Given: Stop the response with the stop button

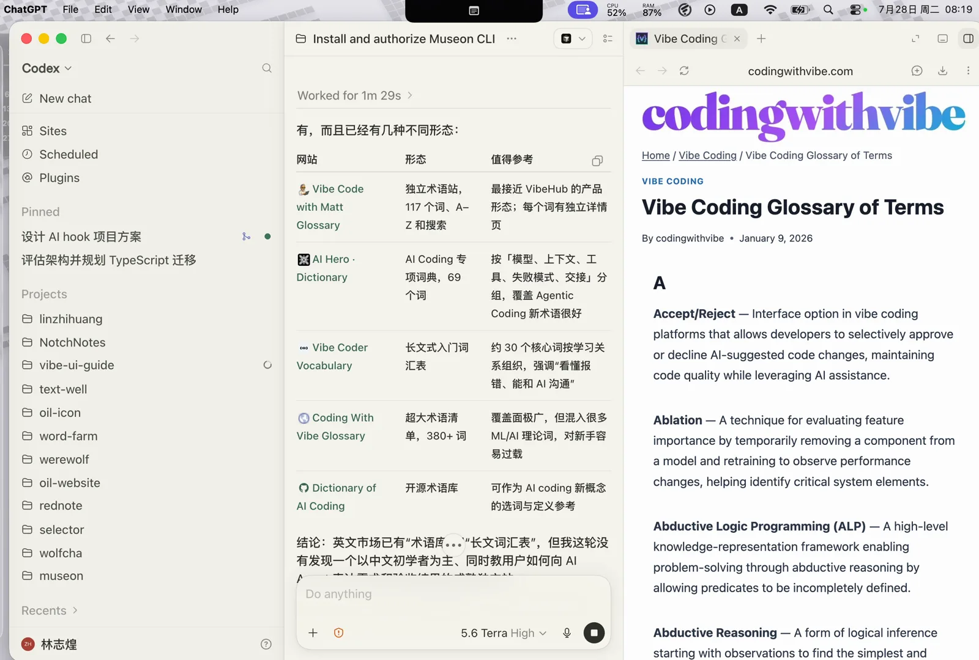Looking at the screenshot, I should [x=594, y=632].
